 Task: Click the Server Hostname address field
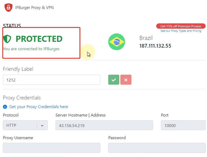pos(104,125)
